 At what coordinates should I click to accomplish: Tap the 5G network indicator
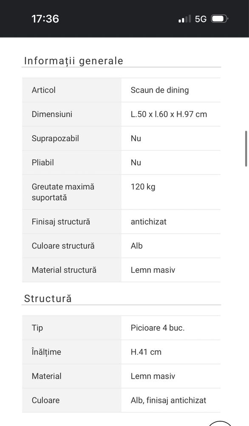[x=201, y=19]
